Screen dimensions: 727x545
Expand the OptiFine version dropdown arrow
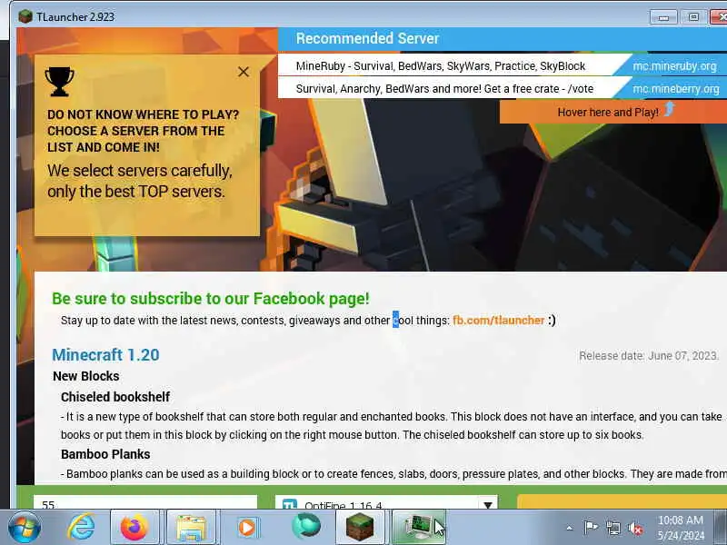click(x=488, y=505)
